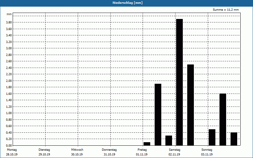Click the Freitag axis label
The width and height of the screenshot is (253, 158).
pyautogui.click(x=142, y=150)
